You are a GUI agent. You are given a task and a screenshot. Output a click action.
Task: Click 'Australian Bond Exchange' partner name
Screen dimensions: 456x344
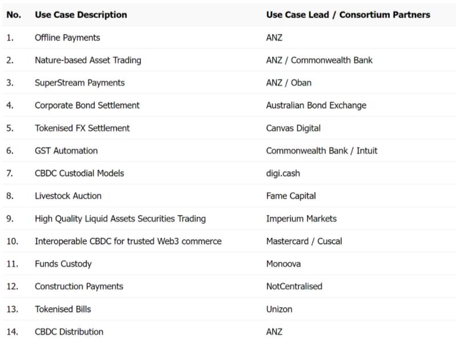click(x=316, y=106)
